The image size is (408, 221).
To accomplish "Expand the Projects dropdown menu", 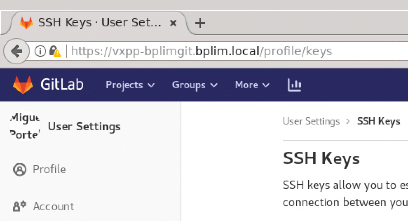I will [x=130, y=85].
